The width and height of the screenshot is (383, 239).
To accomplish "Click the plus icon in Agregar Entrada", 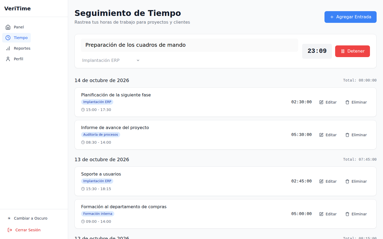I will (x=332, y=17).
